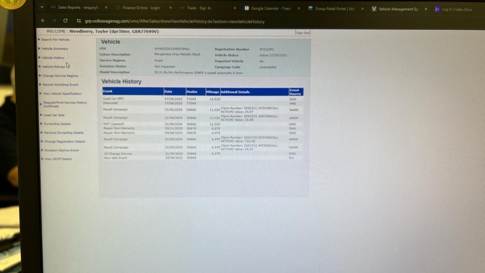The width and height of the screenshot is (485, 273).
Task: Switch to Finance Online - Login tab
Action: click(x=141, y=8)
